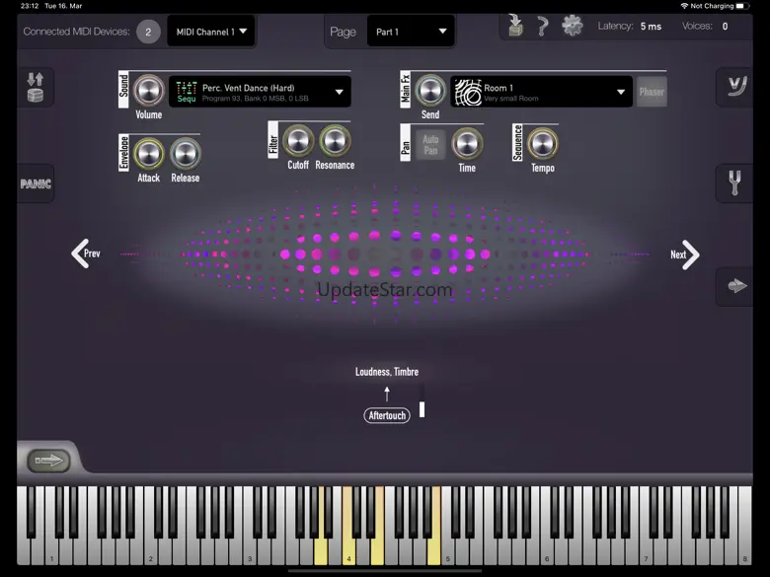Expand the Room 1 effect dropdown
This screenshot has height=577, width=770.
[541, 92]
